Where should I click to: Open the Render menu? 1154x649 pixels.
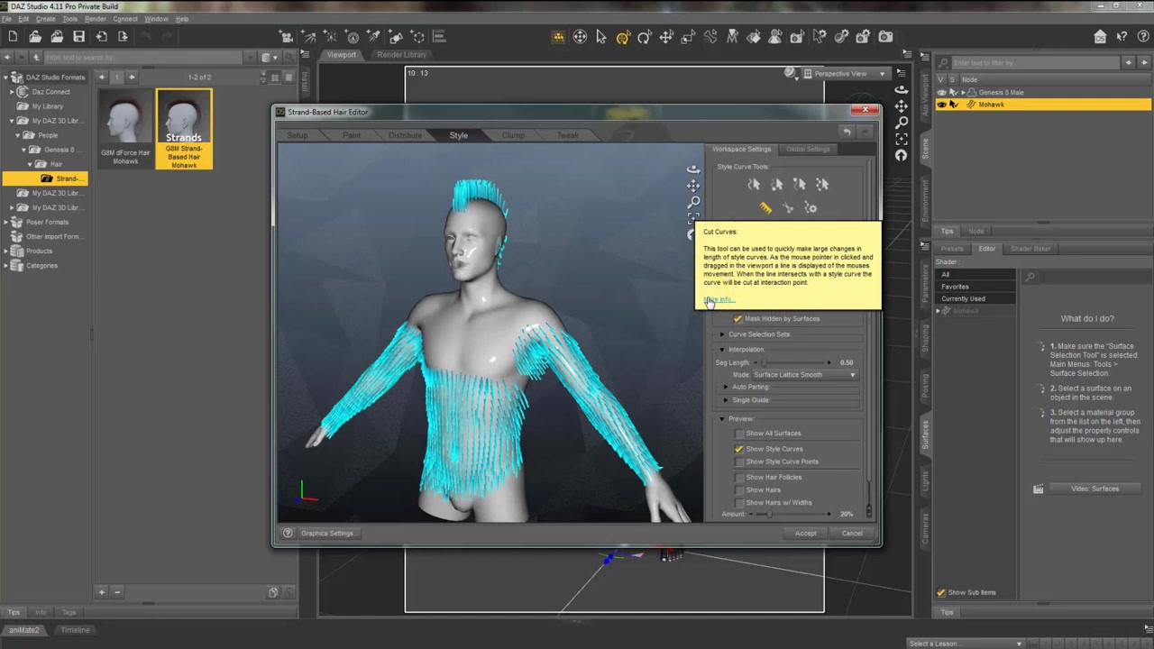pos(95,19)
